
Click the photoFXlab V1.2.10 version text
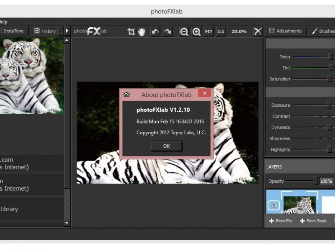click(x=163, y=110)
